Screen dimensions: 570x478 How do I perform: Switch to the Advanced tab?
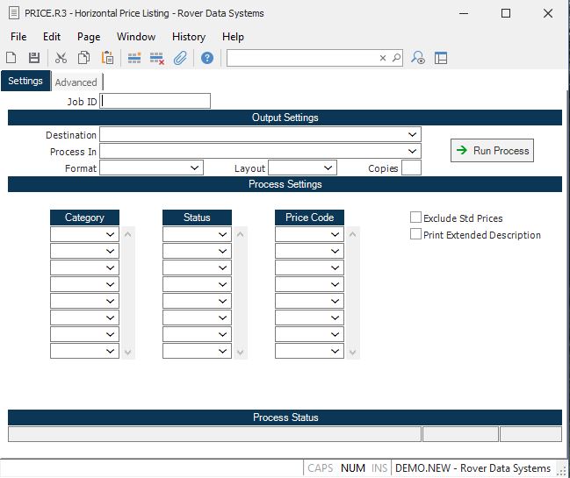(x=76, y=82)
